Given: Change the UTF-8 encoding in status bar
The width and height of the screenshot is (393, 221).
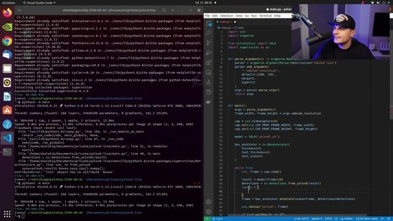Looking at the screenshot, I should pyautogui.click(x=329, y=219).
